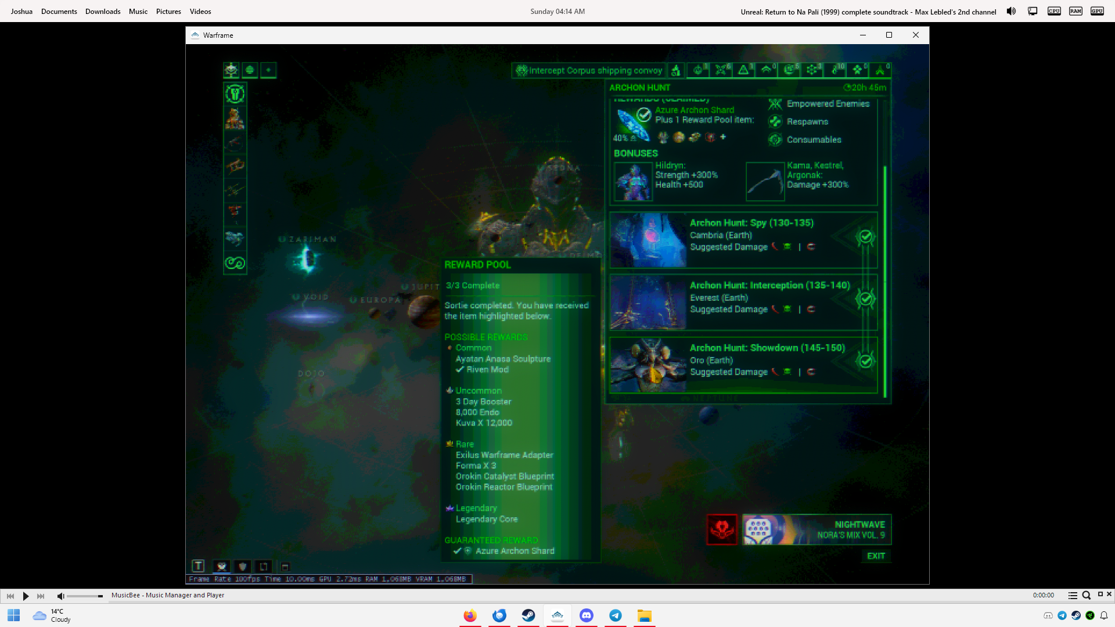Click the Consumables condition icon

click(x=775, y=139)
